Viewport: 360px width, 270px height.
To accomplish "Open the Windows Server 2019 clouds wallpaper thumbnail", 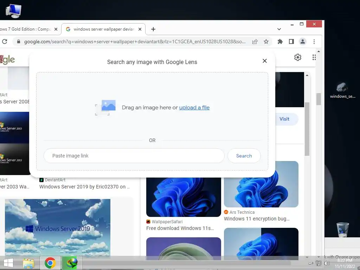I will [58, 228].
